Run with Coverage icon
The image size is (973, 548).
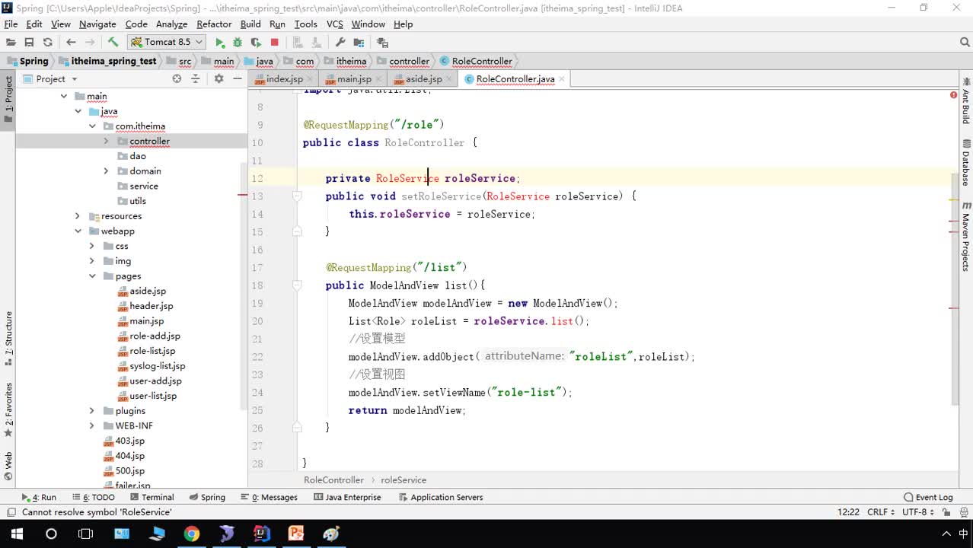point(256,43)
